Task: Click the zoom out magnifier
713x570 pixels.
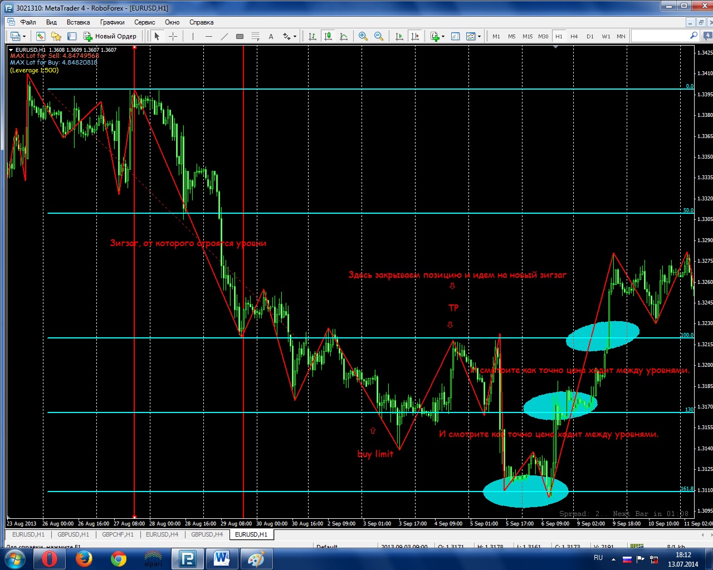Action: pyautogui.click(x=379, y=36)
